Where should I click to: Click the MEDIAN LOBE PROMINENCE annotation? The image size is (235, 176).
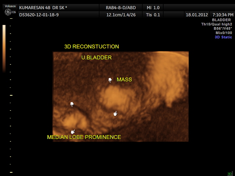point(84,137)
